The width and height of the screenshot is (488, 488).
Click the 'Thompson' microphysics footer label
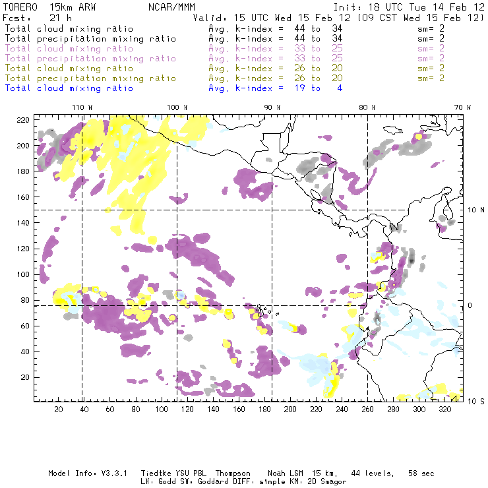coord(233,473)
